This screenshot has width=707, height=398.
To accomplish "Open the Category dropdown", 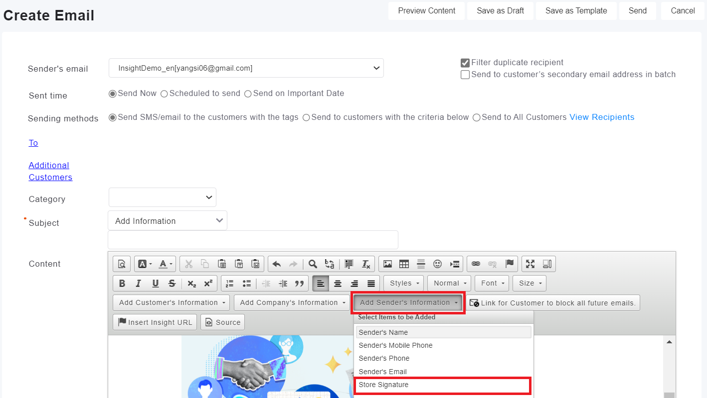I will click(163, 198).
